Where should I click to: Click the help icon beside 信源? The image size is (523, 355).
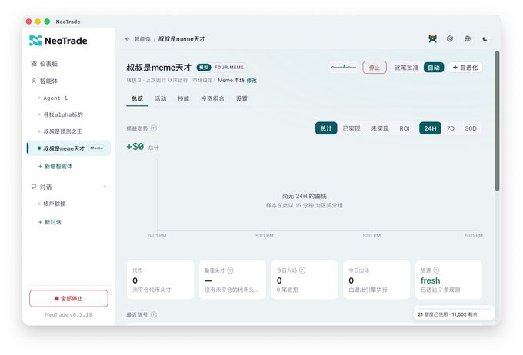(436, 270)
